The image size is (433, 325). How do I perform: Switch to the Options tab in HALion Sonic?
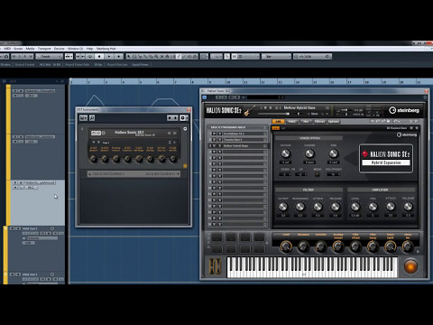click(334, 121)
